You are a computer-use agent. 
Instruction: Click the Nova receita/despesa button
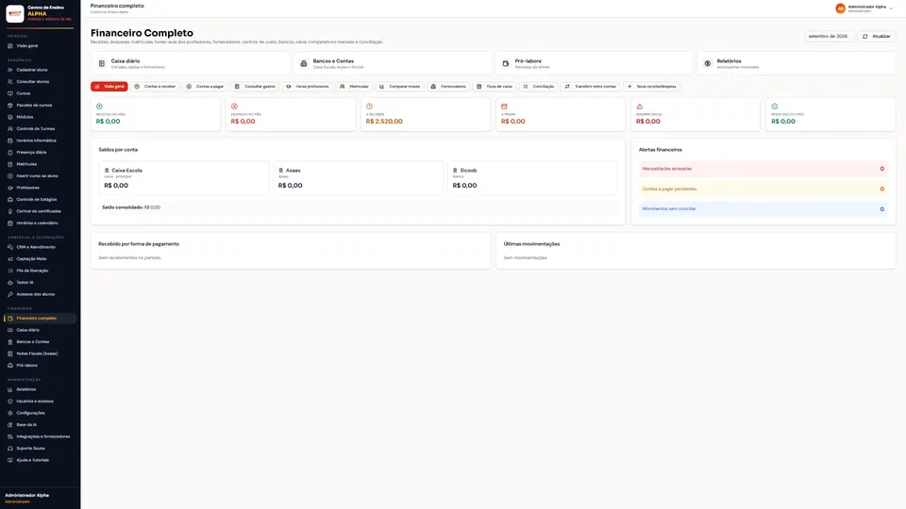pos(652,87)
